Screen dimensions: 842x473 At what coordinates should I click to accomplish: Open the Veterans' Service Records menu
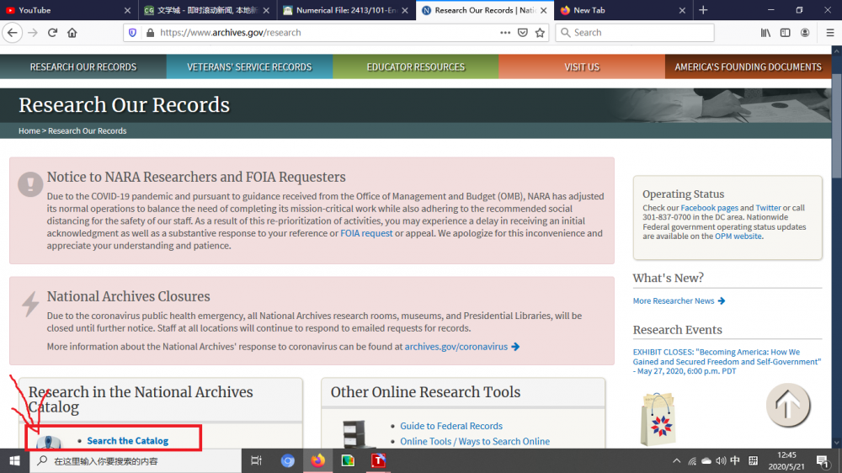249,66
